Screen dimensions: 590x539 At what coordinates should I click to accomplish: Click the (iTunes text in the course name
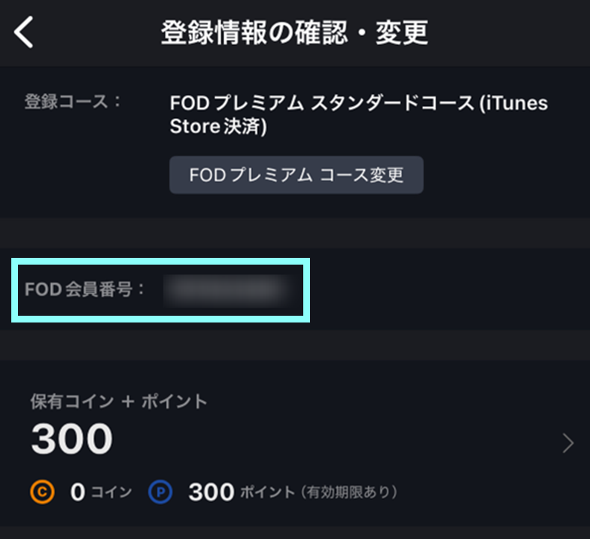[513, 103]
